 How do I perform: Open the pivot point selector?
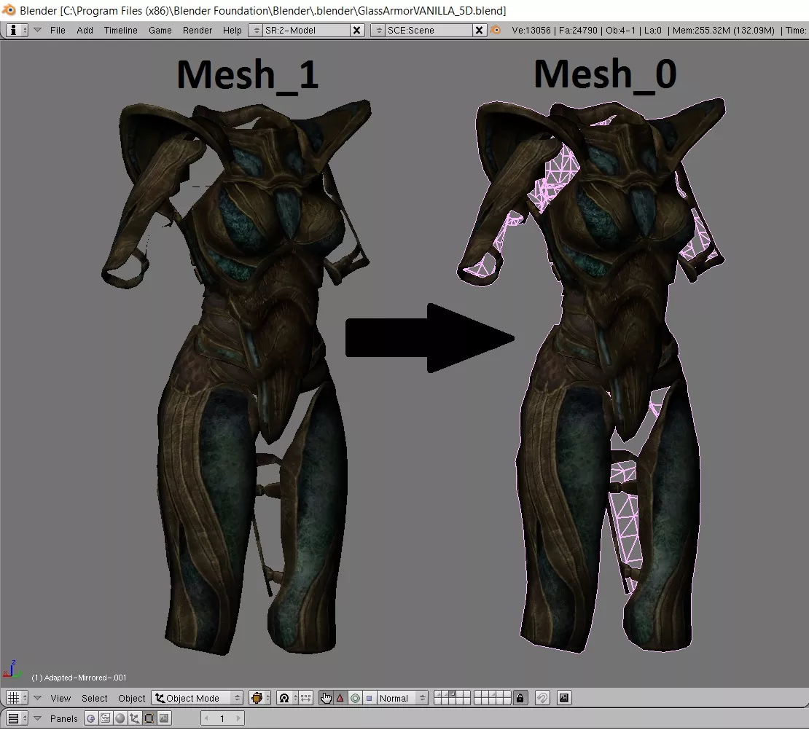click(x=287, y=698)
